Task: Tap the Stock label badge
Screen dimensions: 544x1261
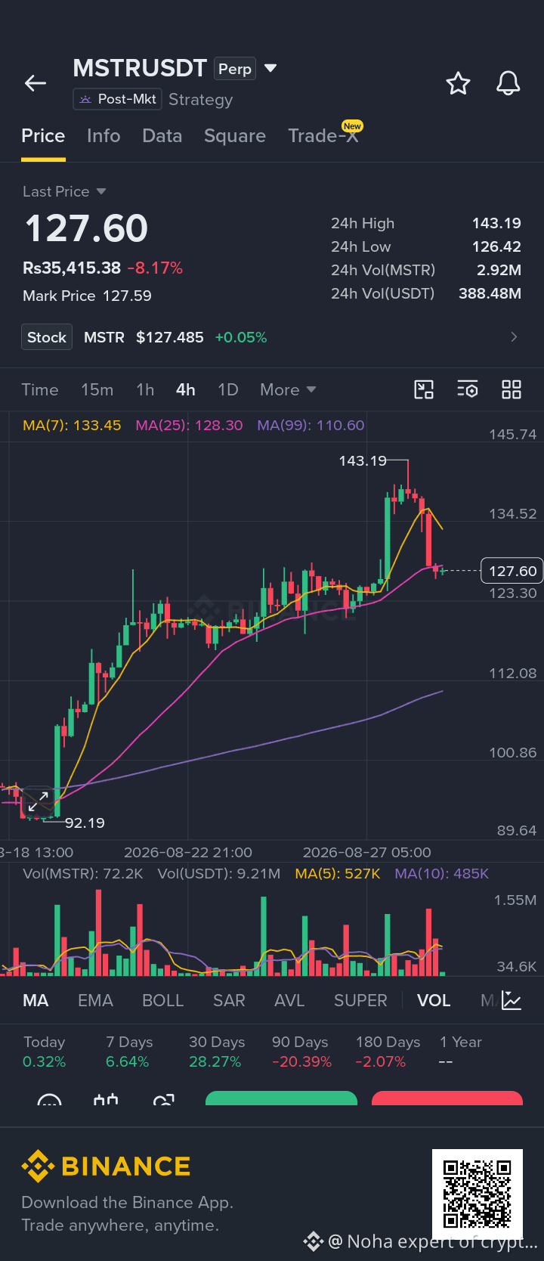Action: coord(47,337)
